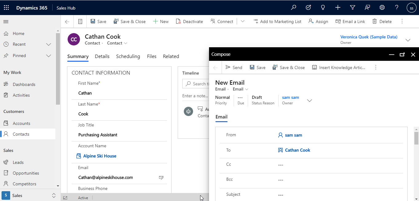
Task: Pop out the Compose window
Action: click(x=402, y=55)
